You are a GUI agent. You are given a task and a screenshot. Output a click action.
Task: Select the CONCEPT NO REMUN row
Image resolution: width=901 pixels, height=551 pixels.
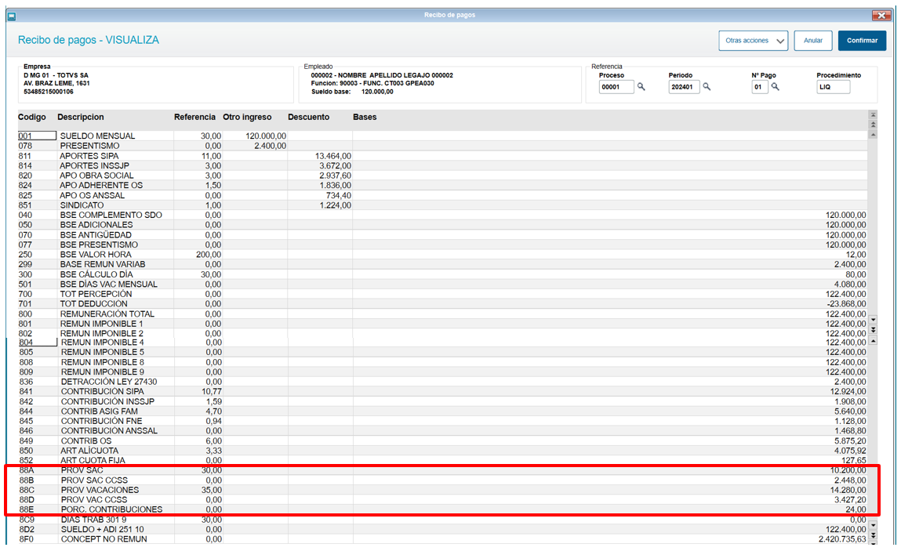[x=442, y=539]
